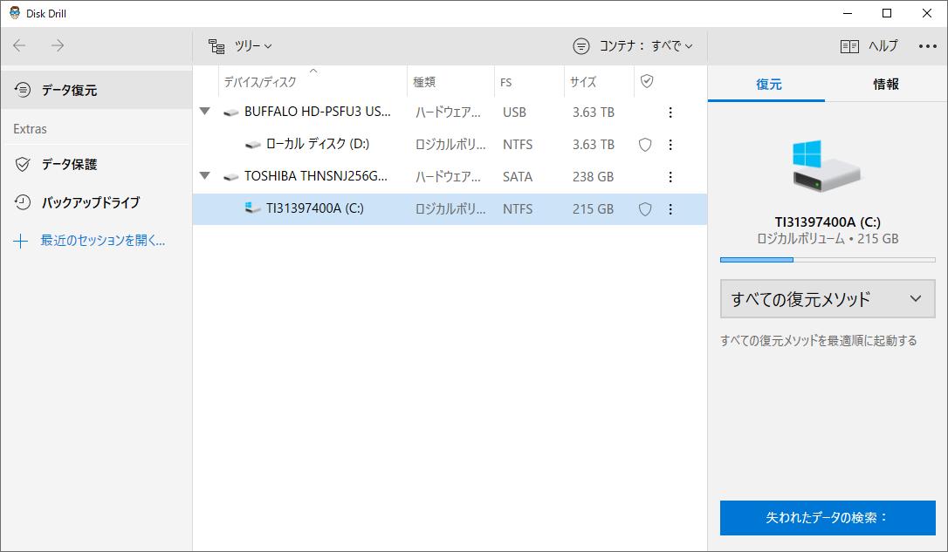This screenshot has width=948, height=552.
Task: Click the 3.63 TB size of BUFFALO row
Action: click(x=593, y=112)
